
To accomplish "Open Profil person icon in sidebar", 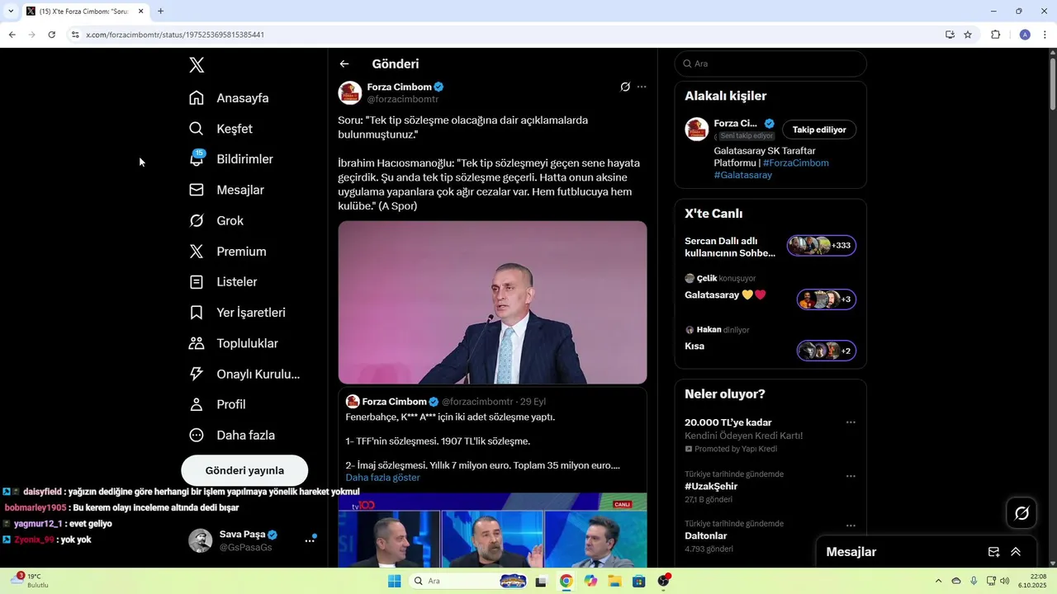I will (x=197, y=404).
